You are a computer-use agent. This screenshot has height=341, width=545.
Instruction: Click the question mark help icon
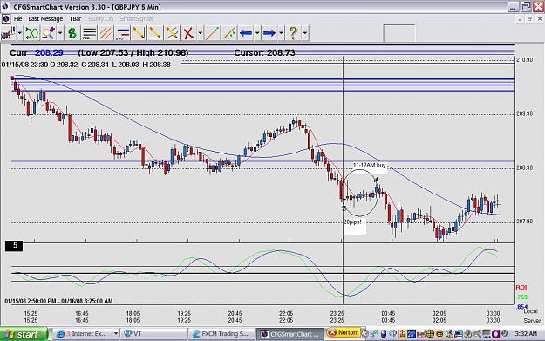[x=293, y=33]
